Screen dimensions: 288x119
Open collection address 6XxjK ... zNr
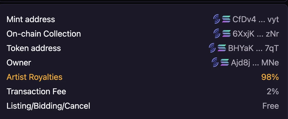[x=256, y=33]
